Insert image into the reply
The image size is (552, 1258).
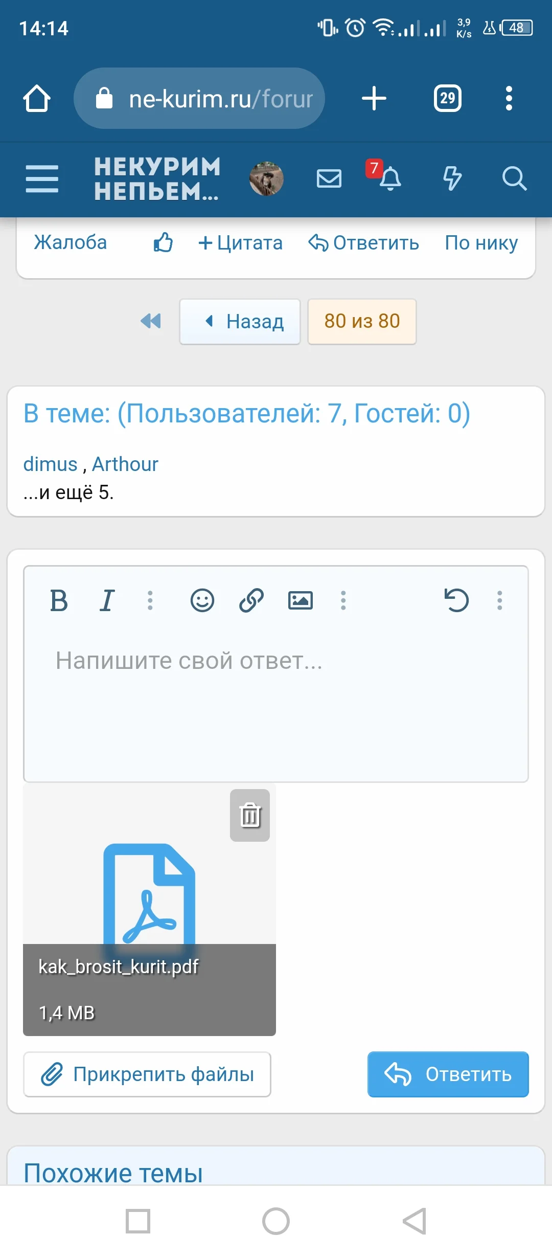click(300, 600)
